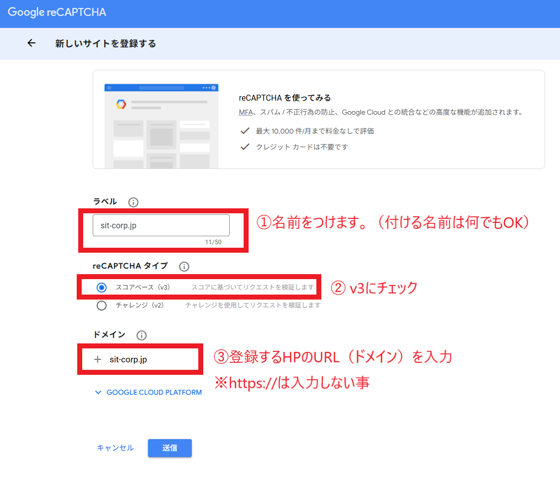This screenshot has height=477, width=560.
Task: Click the checkmark beside 最大 10,000 件/月
Action: click(x=245, y=131)
